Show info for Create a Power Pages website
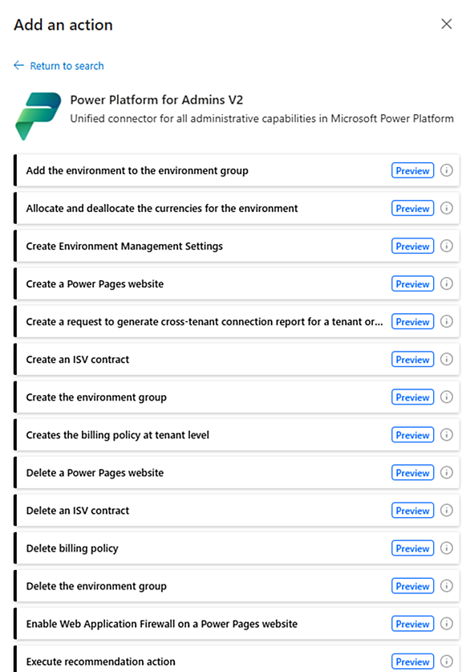Screen dimensions: 470x672 pos(447,283)
